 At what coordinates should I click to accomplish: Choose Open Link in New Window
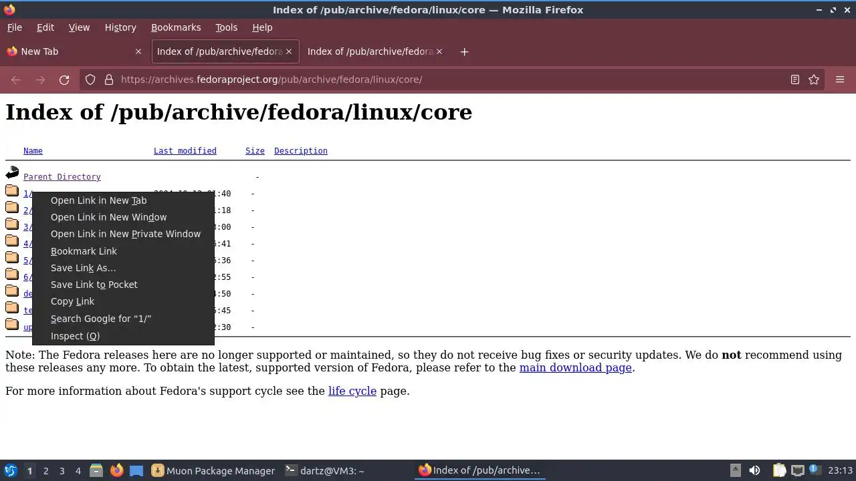(x=123, y=217)
